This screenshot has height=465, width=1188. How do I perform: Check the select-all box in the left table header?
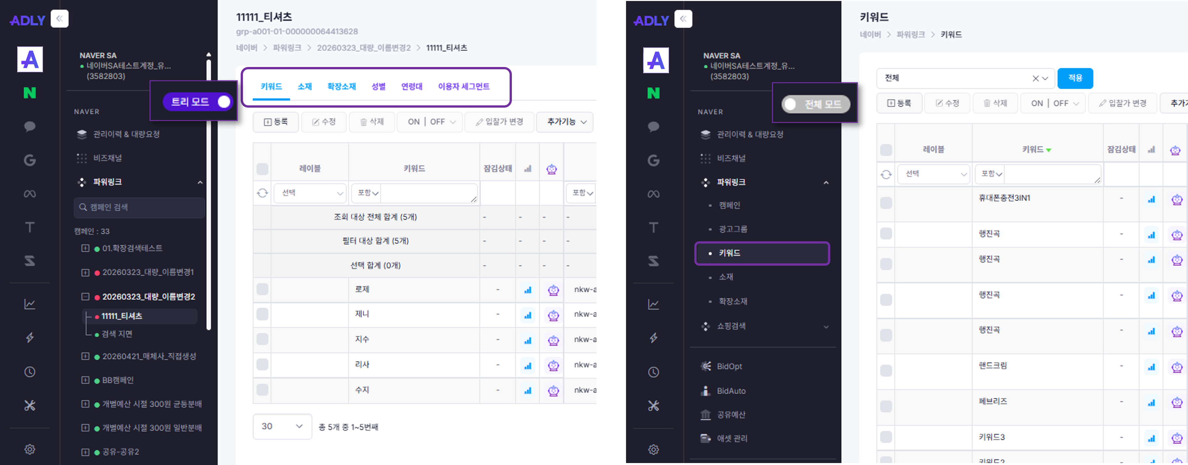point(262,169)
